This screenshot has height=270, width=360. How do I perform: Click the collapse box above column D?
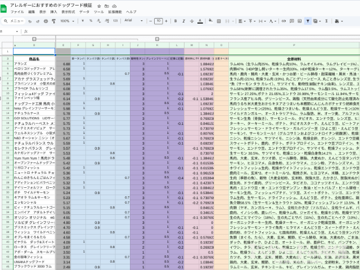[34, 39]
